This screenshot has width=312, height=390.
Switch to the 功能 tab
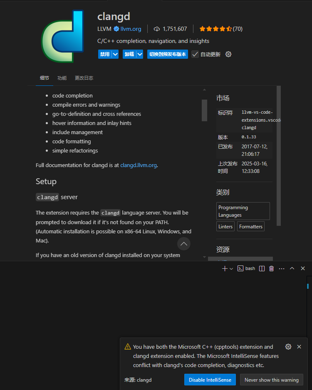[x=62, y=78]
